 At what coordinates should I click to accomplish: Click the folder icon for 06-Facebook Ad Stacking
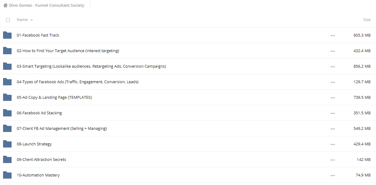[7, 113]
